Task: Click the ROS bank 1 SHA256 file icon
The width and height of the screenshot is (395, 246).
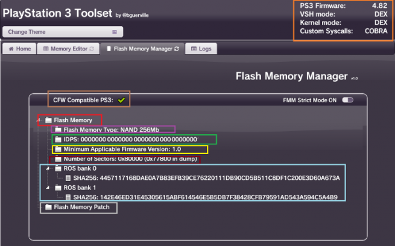Action: 68,197
